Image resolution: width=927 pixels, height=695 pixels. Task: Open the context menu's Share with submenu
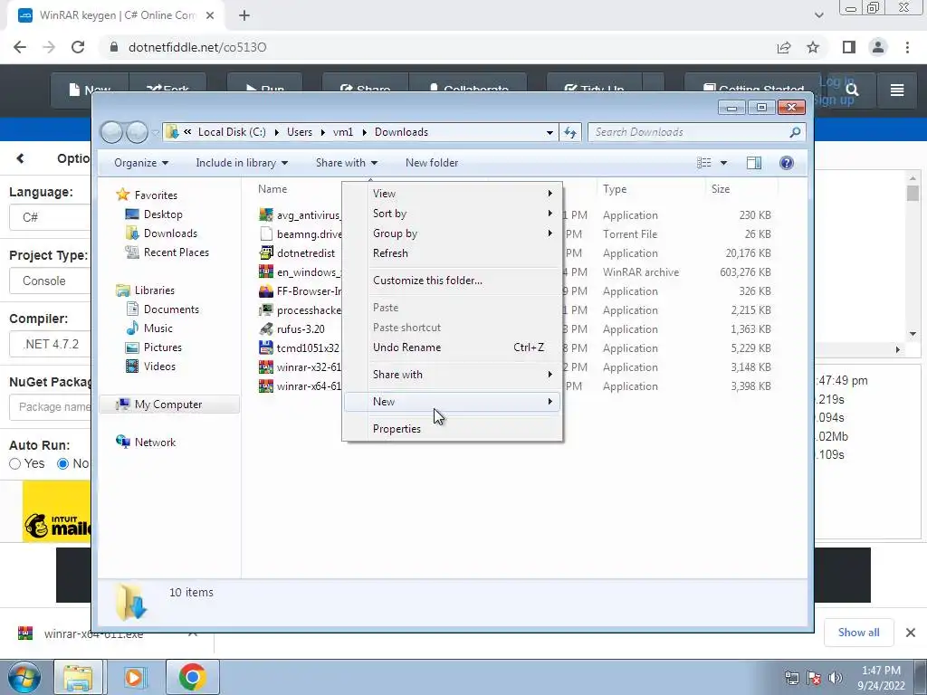453,375
